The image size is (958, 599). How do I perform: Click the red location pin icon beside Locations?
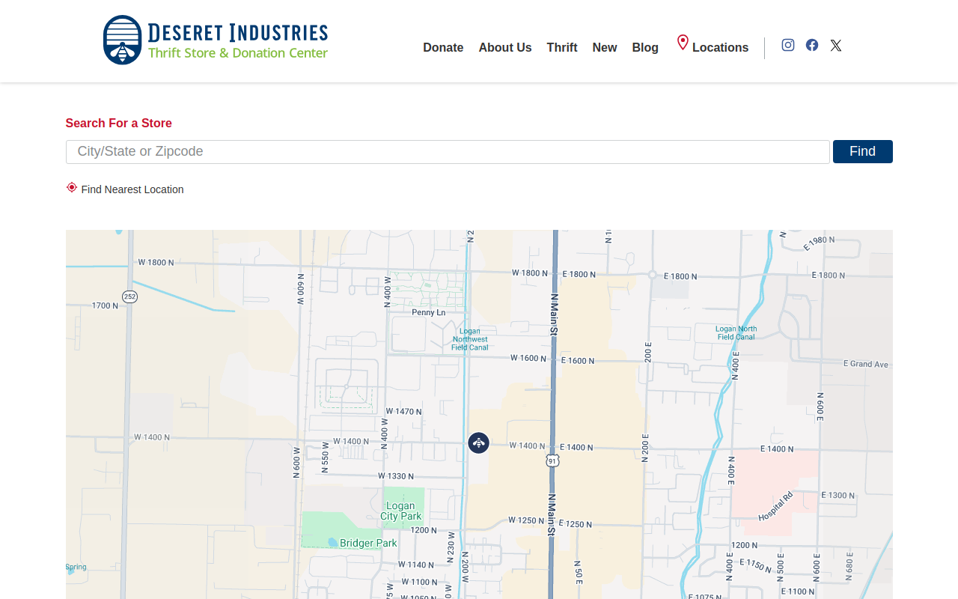(683, 43)
